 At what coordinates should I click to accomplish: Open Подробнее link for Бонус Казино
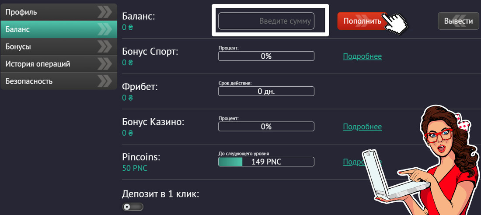coord(362,127)
